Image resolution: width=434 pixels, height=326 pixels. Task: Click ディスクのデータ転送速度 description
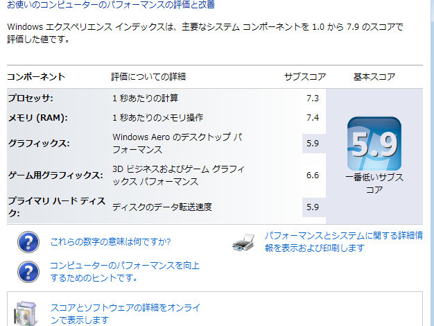point(162,207)
